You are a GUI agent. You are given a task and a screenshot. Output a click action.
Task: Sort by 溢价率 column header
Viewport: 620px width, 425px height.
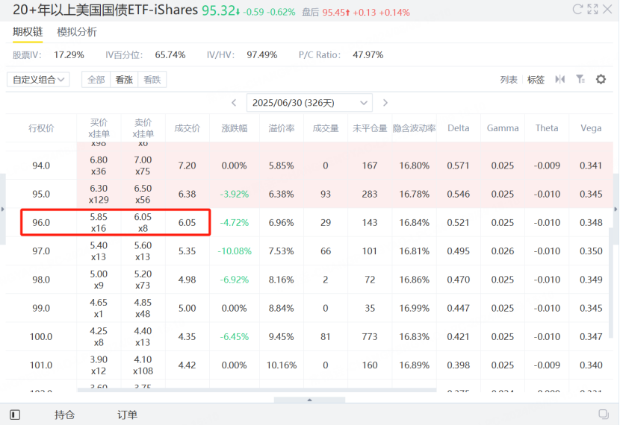point(282,128)
